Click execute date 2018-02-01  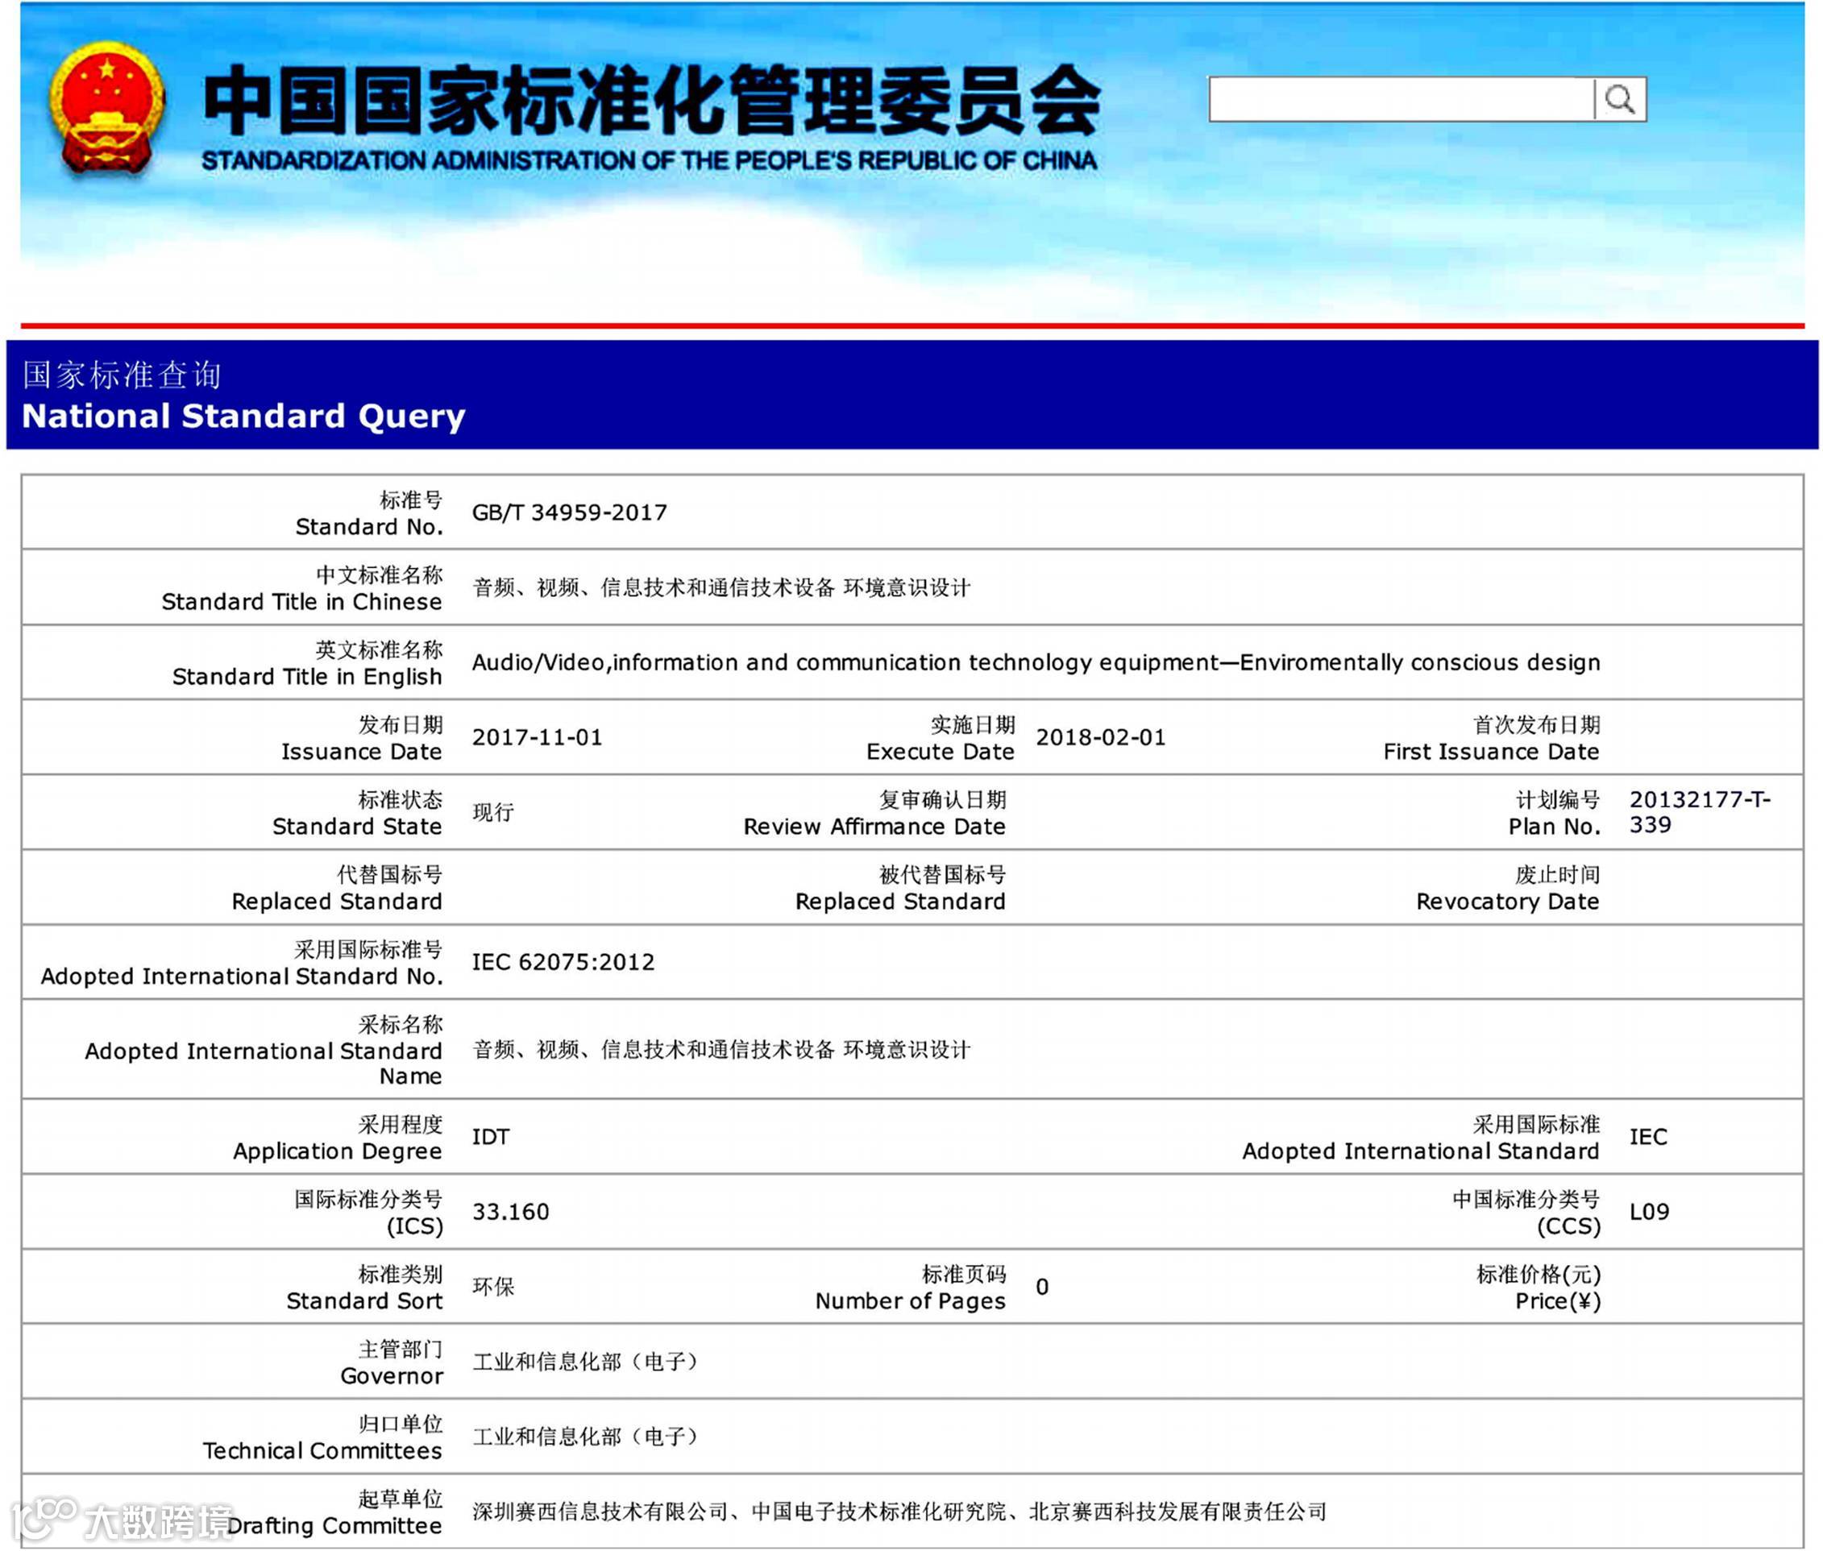[x=1100, y=736]
